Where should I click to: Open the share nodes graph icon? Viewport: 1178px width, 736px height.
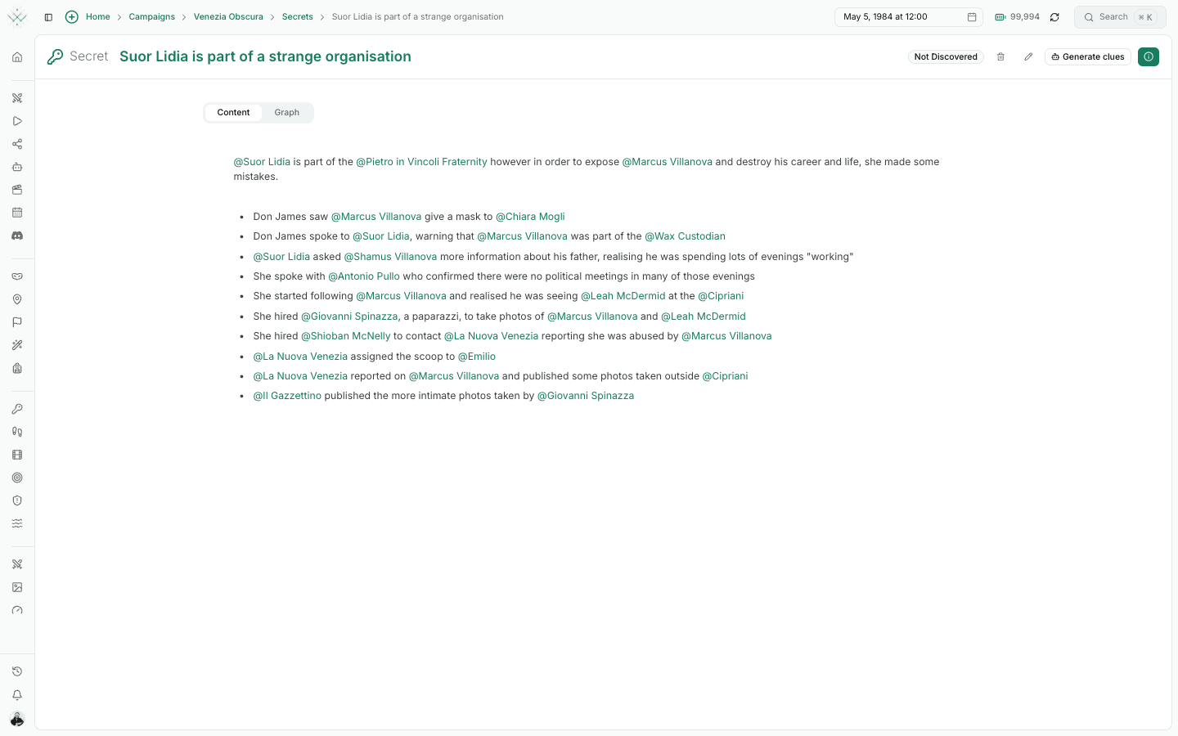(17, 144)
